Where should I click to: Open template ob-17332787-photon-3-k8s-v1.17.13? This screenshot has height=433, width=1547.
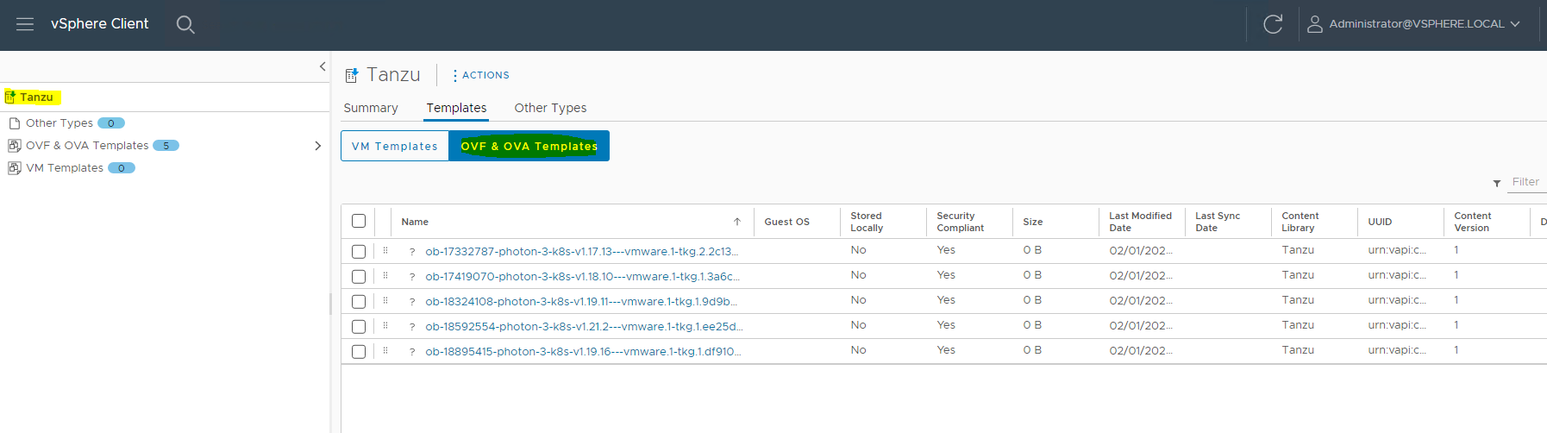(x=582, y=252)
